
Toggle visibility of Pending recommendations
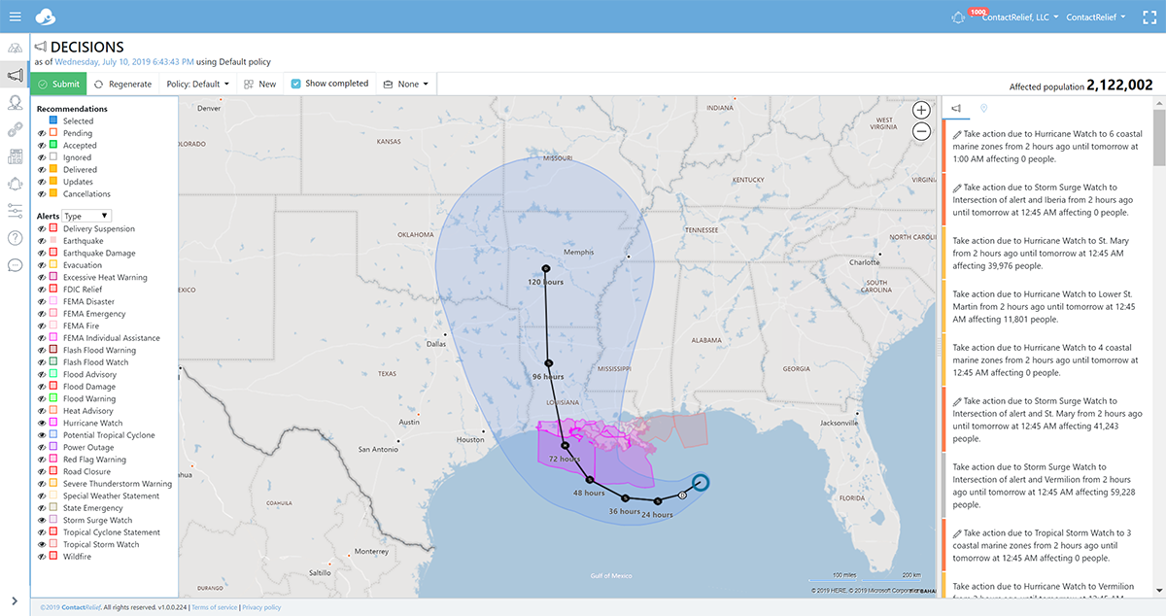click(42, 133)
